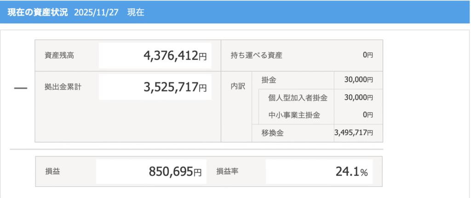Click the 3,525,717円 contribution total value
The height and width of the screenshot is (198, 471).
175,87
